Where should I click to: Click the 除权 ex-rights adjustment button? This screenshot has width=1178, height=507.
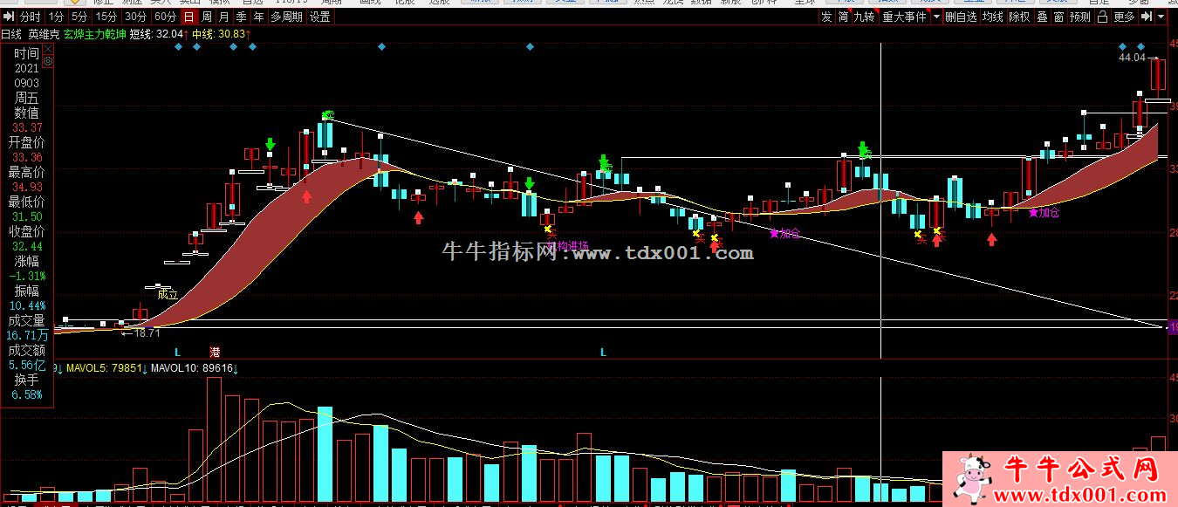pos(1019,17)
